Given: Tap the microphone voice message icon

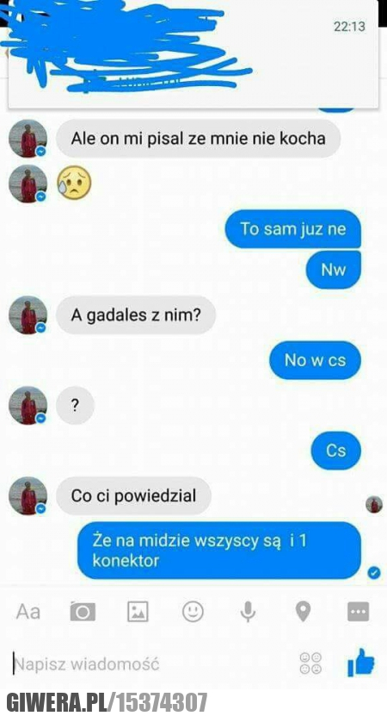Looking at the screenshot, I should point(248,612).
